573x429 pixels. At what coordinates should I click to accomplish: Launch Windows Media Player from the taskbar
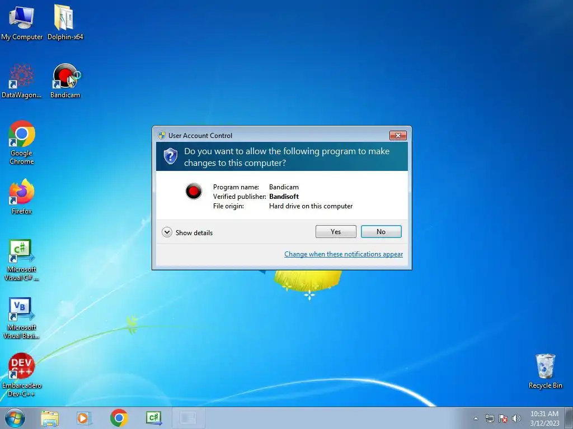pyautogui.click(x=83, y=418)
